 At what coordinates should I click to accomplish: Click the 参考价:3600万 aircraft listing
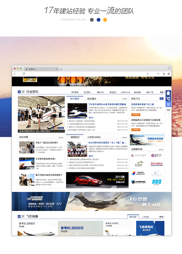(80, 228)
